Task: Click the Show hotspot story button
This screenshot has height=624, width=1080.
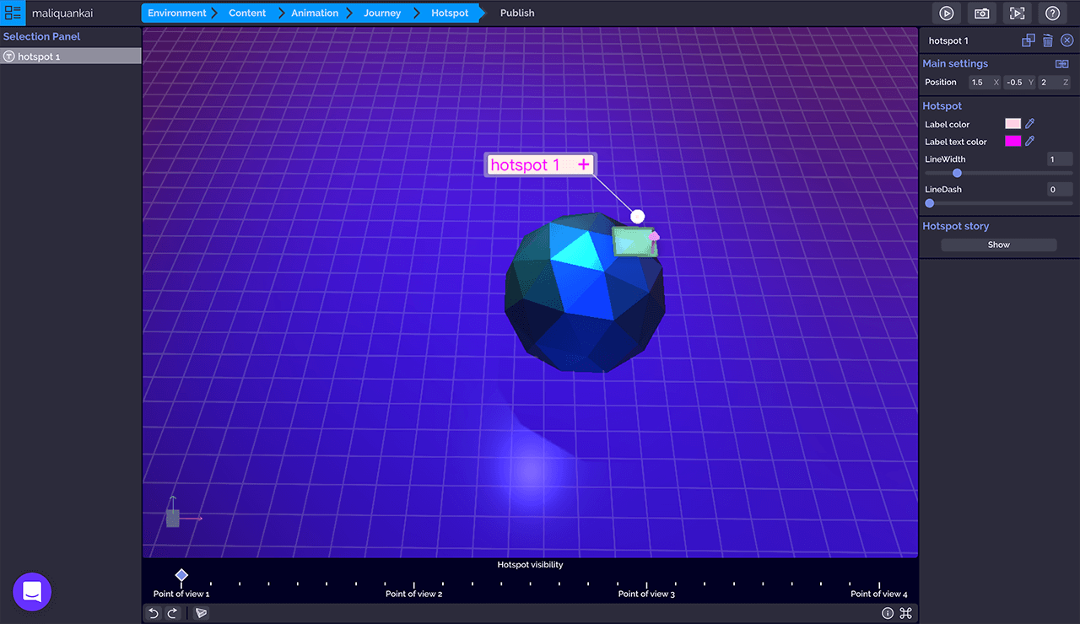Action: click(x=998, y=245)
